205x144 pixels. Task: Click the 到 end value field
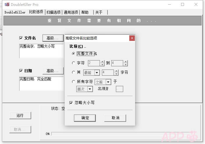tap(117, 63)
